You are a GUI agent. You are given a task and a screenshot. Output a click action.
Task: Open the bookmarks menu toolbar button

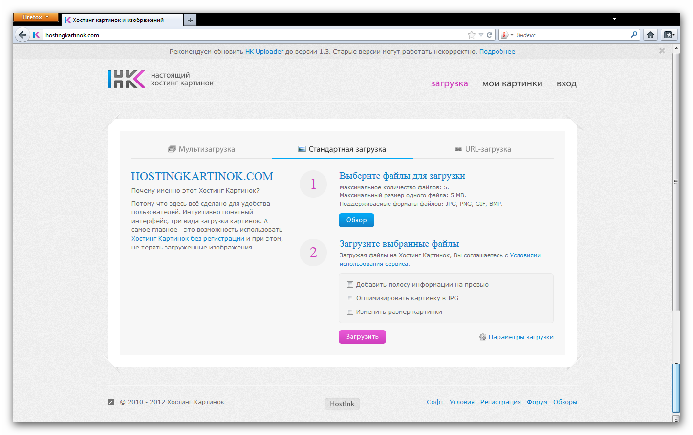pos(669,35)
